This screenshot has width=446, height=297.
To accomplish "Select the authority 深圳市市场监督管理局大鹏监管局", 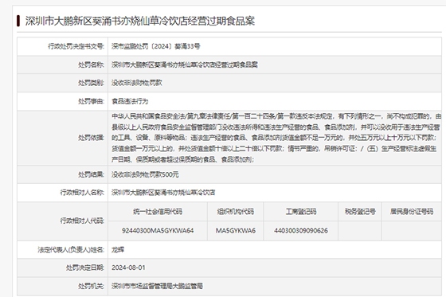I will (157, 286).
